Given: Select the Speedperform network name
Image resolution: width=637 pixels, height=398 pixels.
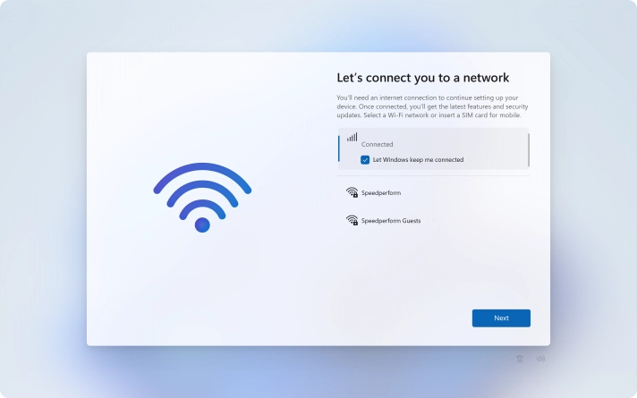Looking at the screenshot, I should point(381,193).
